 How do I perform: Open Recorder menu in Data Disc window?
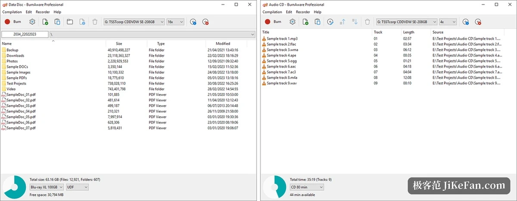tap(43, 12)
